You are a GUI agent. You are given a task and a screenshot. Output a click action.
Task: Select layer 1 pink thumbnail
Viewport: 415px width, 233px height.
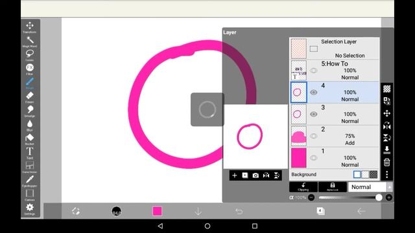coord(299,158)
